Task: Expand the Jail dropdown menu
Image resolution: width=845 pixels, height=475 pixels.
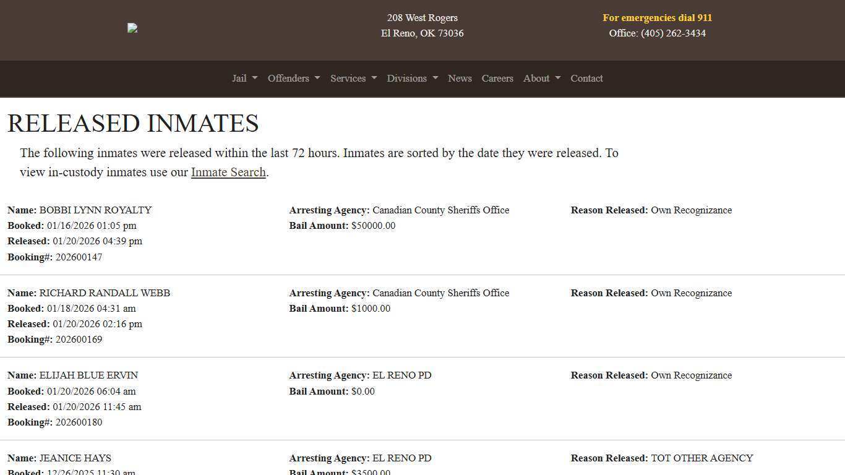Action: (x=244, y=79)
